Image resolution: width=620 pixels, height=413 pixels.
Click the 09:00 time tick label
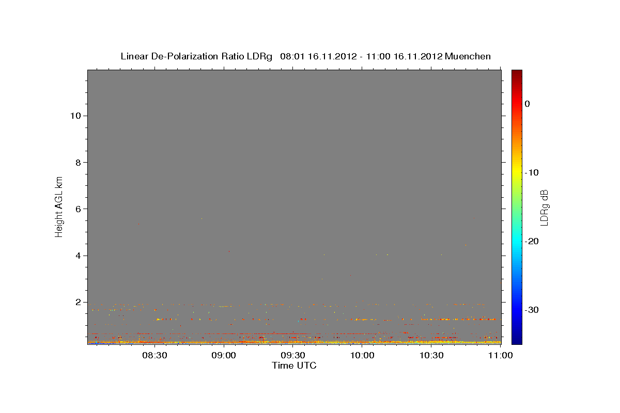[224, 355]
